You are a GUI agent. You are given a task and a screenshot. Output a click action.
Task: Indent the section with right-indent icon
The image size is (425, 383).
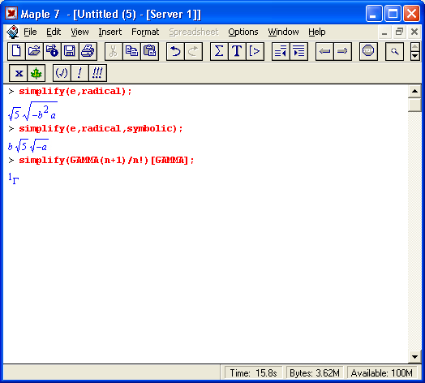pos(298,51)
